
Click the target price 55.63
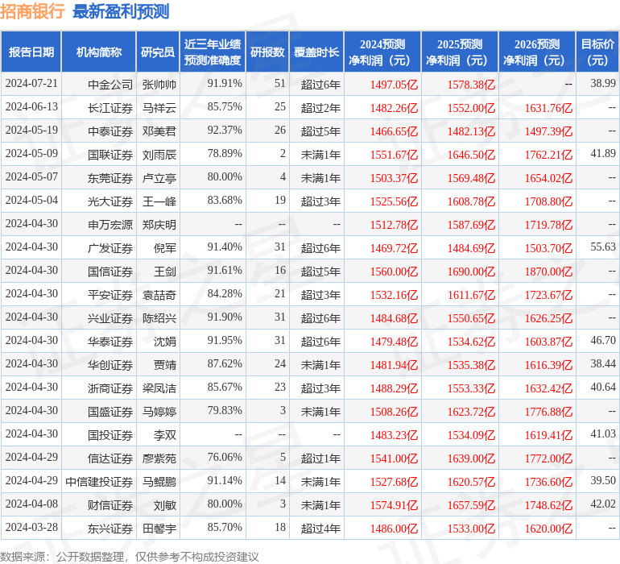pyautogui.click(x=603, y=247)
